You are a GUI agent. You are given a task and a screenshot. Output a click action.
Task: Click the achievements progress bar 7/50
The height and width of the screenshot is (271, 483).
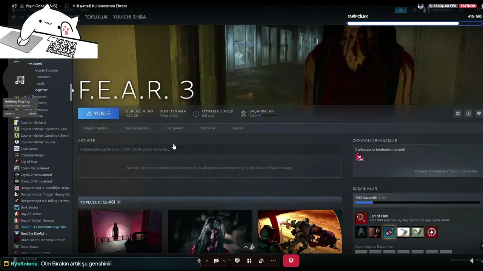coord(417,202)
